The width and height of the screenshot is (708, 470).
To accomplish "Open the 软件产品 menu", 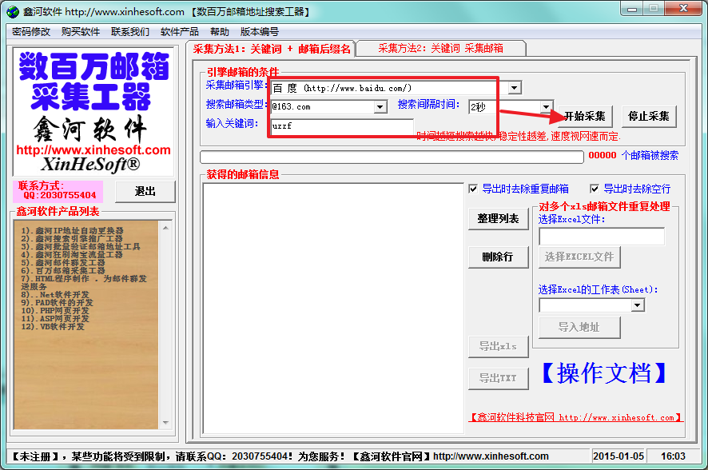I will point(180,32).
